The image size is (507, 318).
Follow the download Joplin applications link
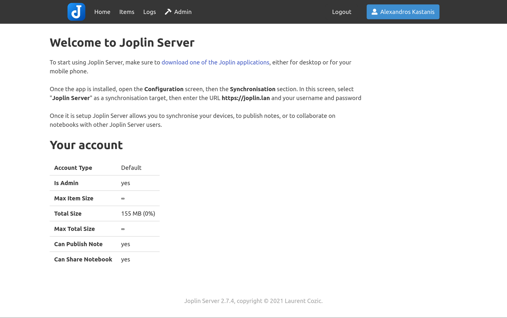click(x=215, y=62)
